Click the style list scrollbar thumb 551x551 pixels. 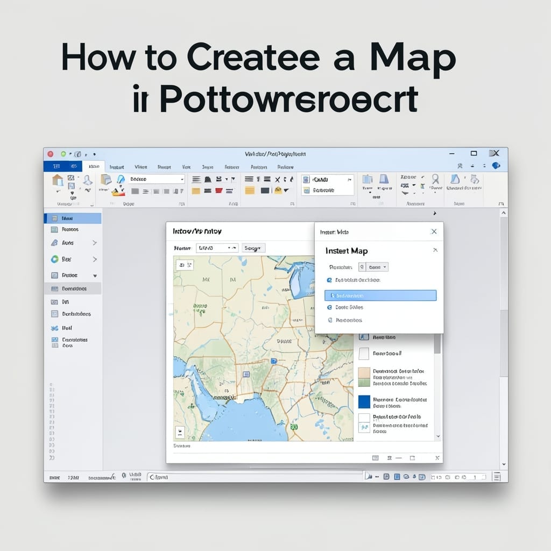click(437, 344)
